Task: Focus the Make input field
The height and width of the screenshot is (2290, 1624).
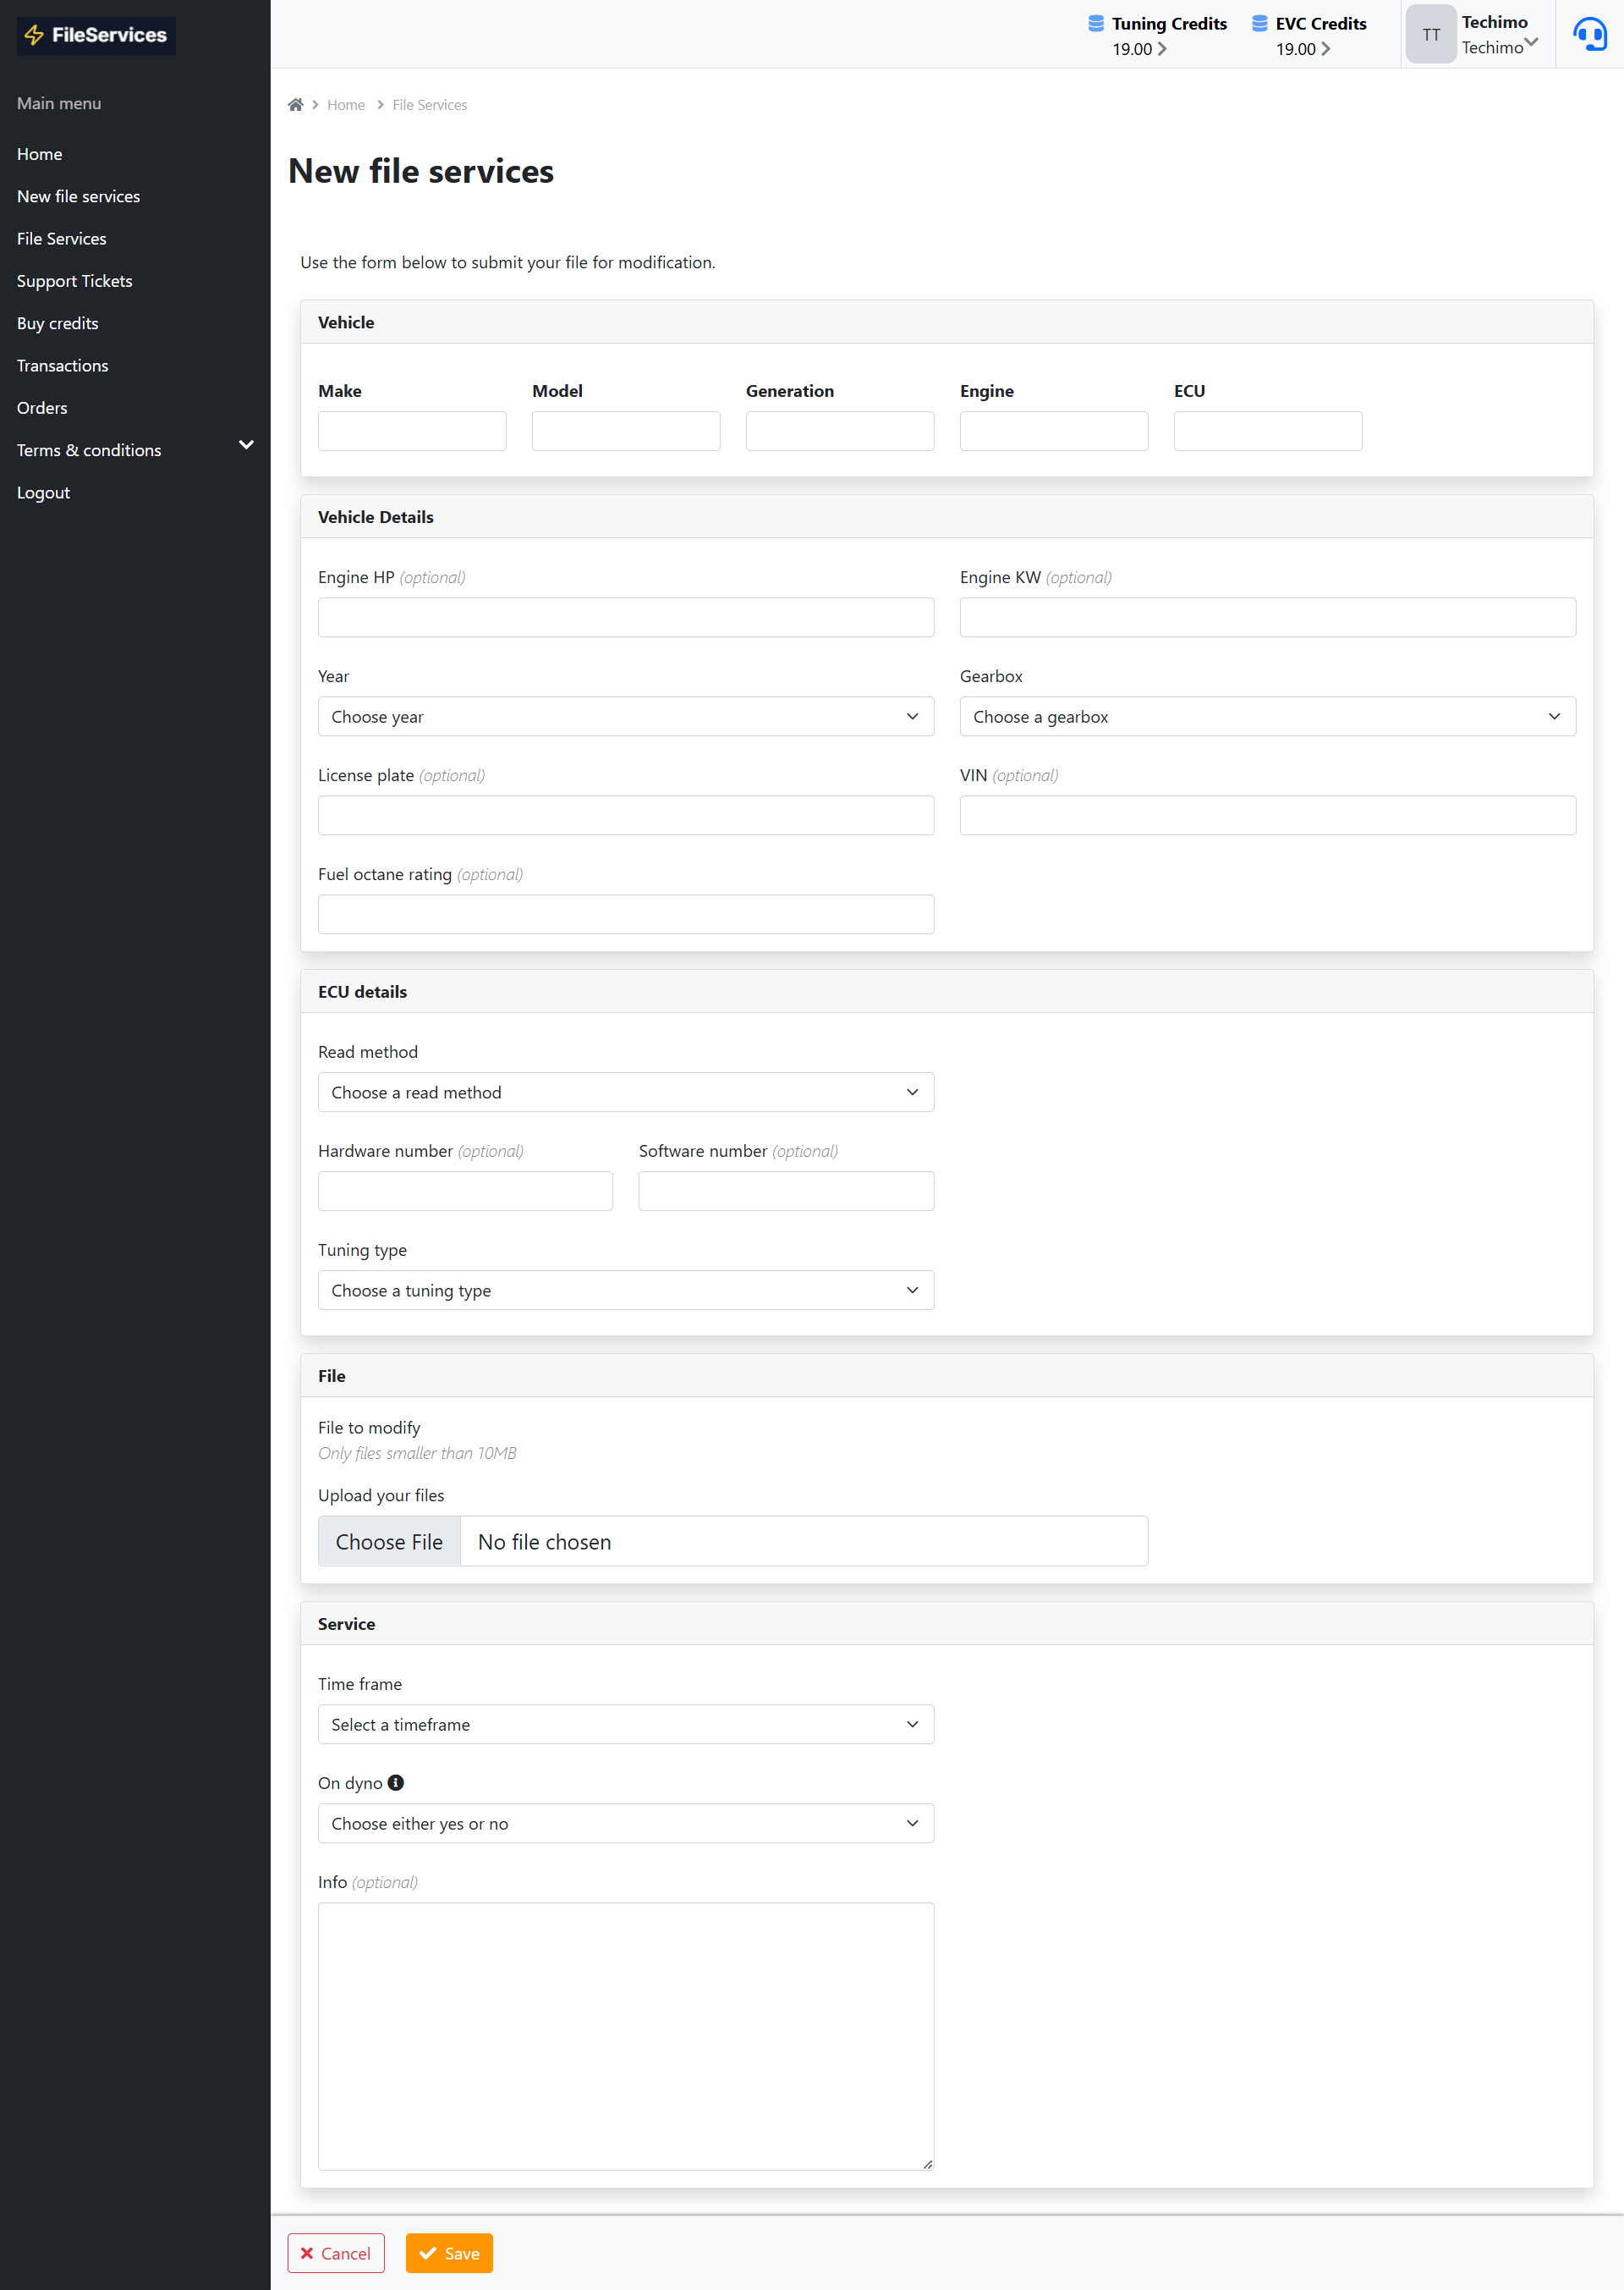Action: pos(412,432)
